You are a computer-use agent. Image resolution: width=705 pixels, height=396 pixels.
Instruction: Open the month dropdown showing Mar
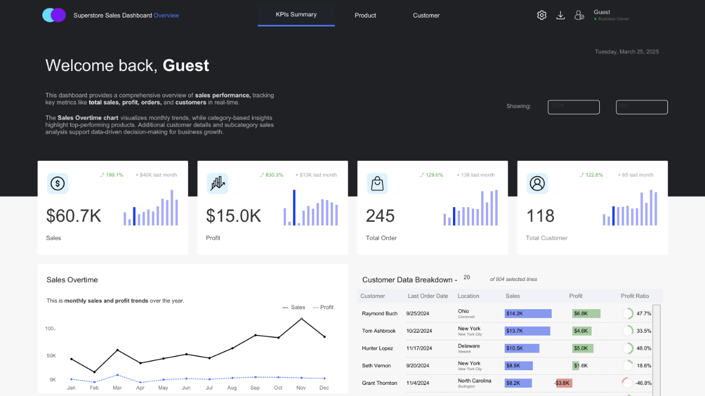(x=642, y=107)
